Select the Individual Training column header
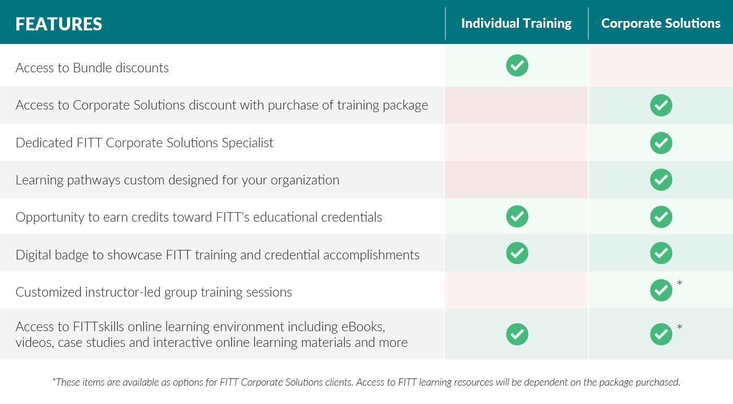 point(516,24)
